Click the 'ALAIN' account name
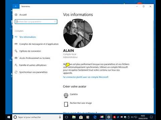This screenshot has height=120, width=161. (x=68, y=51)
